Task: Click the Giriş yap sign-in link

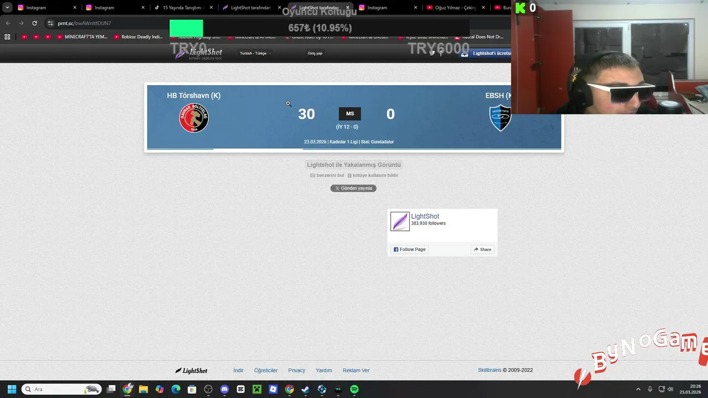Action: pyautogui.click(x=315, y=53)
